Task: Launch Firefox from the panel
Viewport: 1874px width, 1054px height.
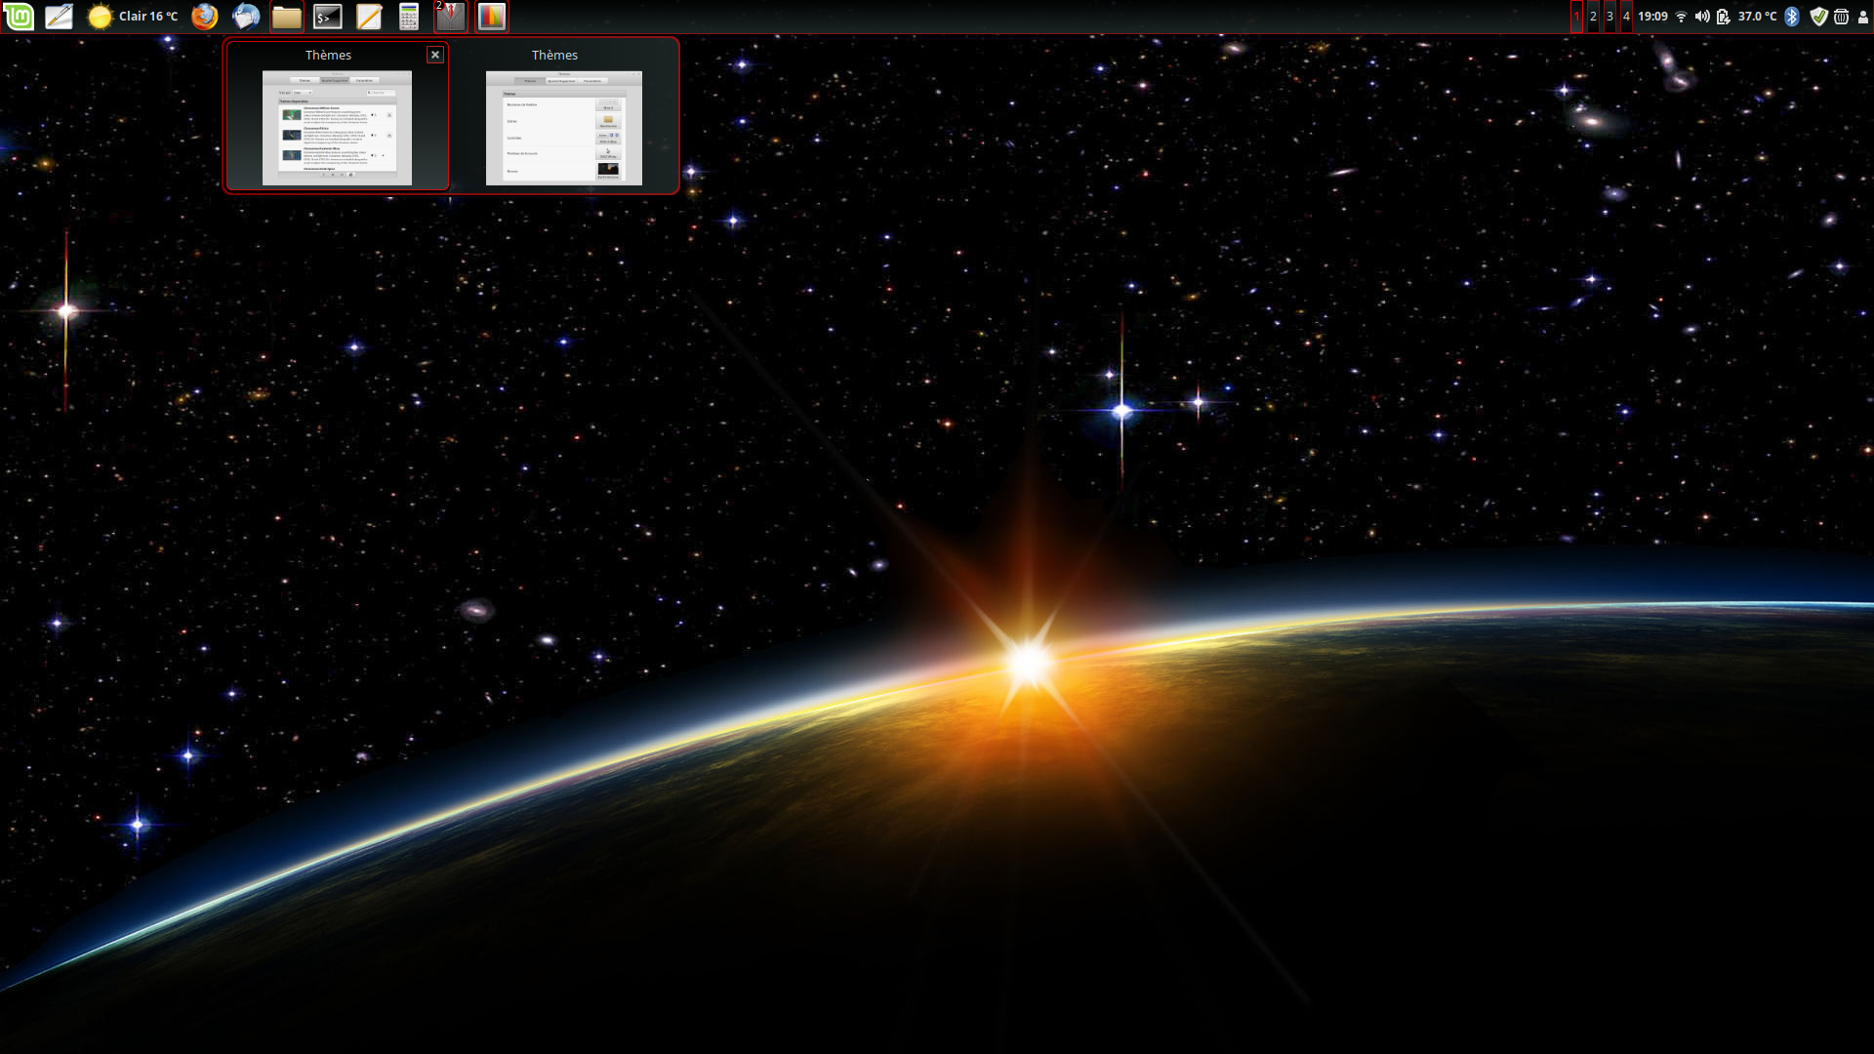Action: [204, 16]
